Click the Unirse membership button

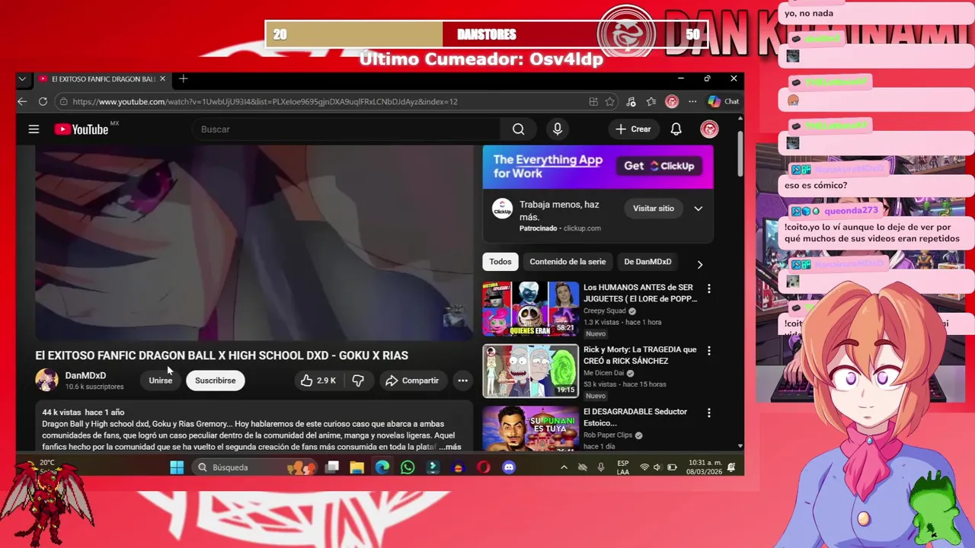[x=160, y=381]
